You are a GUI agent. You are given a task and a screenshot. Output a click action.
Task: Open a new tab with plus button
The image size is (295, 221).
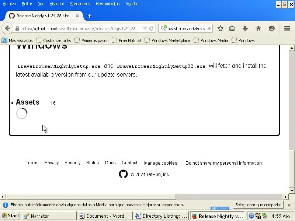90,16
